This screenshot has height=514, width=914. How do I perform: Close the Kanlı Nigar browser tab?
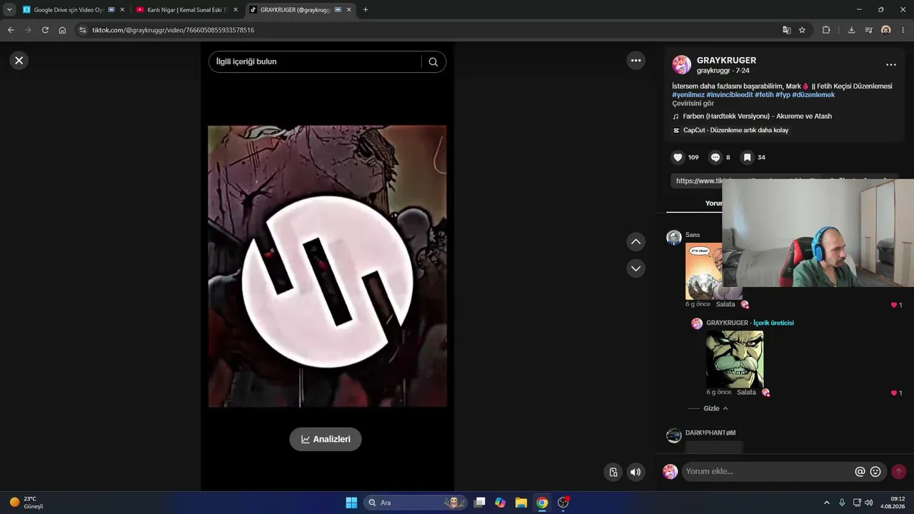236,10
